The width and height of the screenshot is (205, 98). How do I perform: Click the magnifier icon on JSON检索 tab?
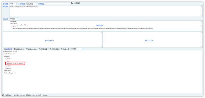50,49
